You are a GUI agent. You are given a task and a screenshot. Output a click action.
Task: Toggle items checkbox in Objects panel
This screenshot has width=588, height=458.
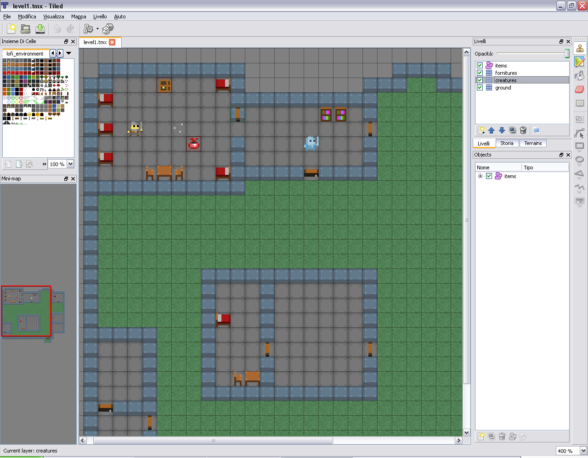tap(489, 176)
